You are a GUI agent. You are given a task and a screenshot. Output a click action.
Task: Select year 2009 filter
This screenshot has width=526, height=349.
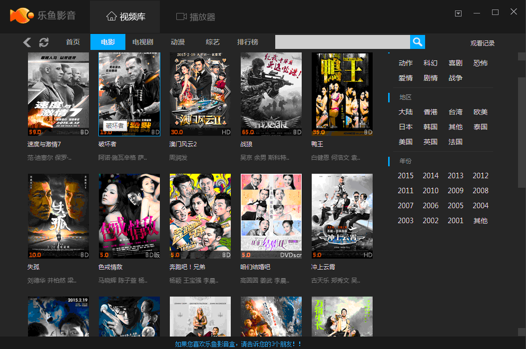(x=455, y=190)
